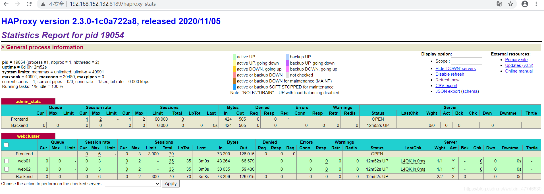
Task: Click web01 status '12m52s UP'
Action: pos(377,161)
